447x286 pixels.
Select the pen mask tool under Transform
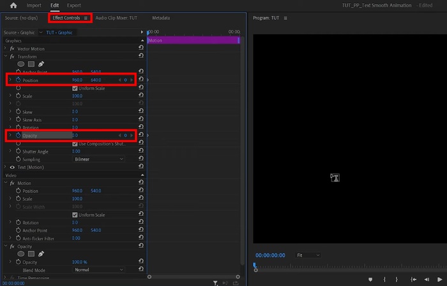pyautogui.click(x=41, y=64)
